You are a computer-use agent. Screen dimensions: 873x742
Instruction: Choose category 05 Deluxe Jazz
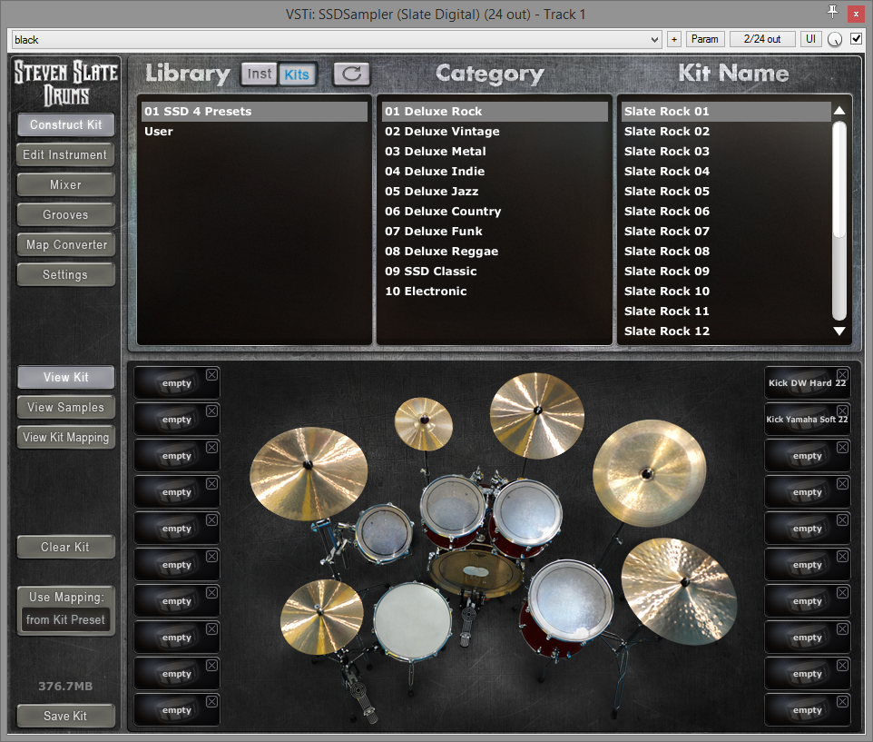pyautogui.click(x=495, y=192)
